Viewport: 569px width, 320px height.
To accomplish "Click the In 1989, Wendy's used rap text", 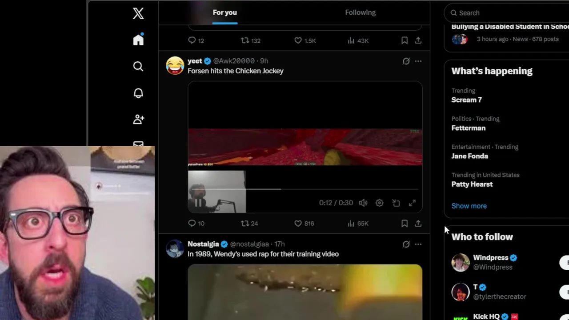I will point(263,254).
